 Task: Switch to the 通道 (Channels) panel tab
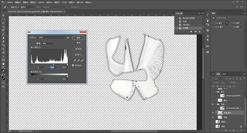(x=224, y=74)
